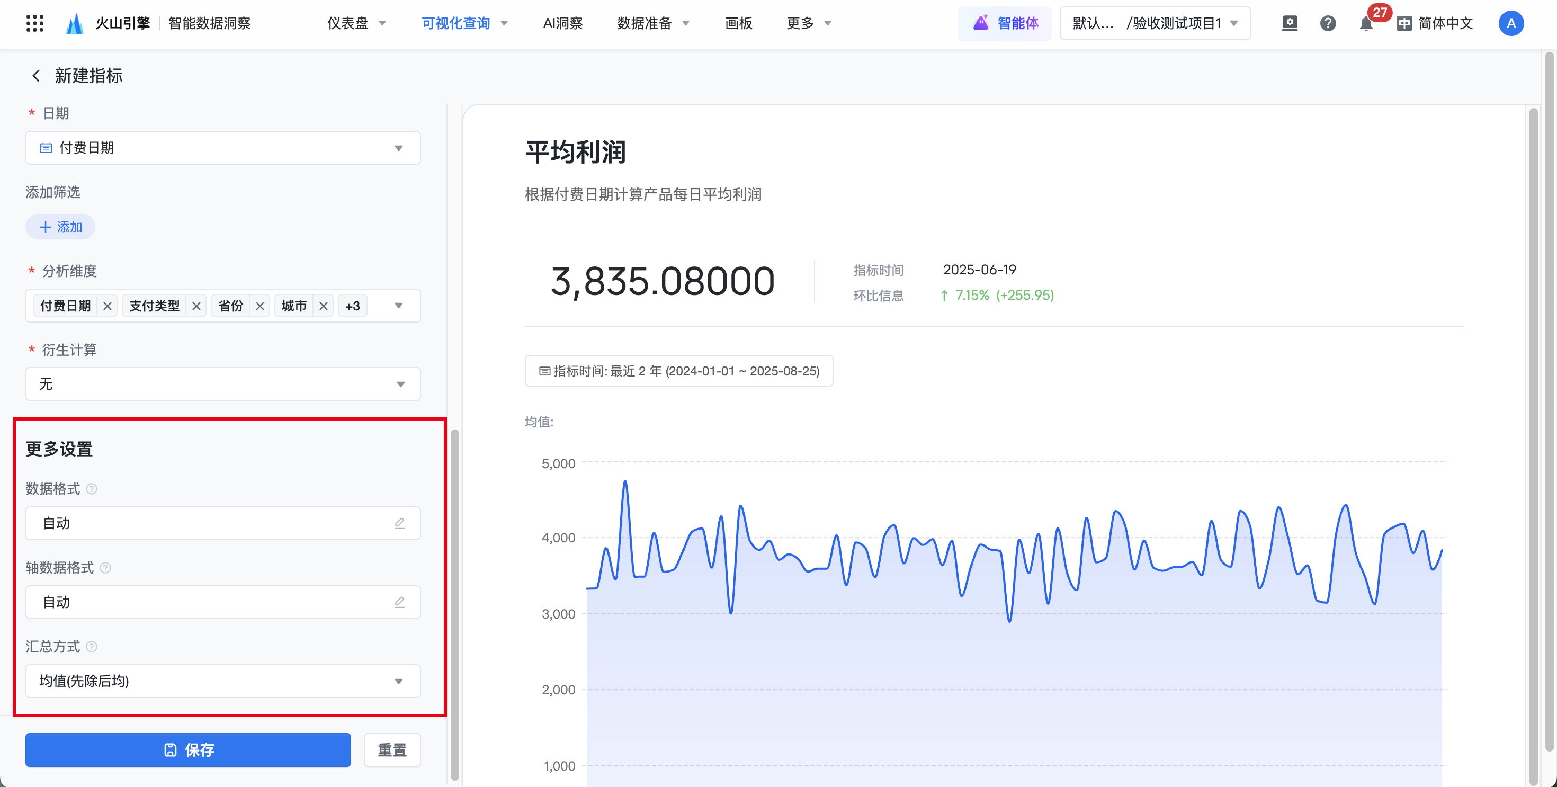Open the 指标时间 date range selector
Viewport: 1557px width, 787px height.
pyautogui.click(x=678, y=371)
